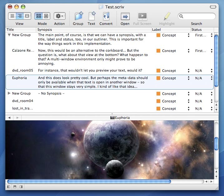This screenshot has width=224, height=196.
Task: Expand the second New Group with no synopsis
Action: (x=9, y=93)
